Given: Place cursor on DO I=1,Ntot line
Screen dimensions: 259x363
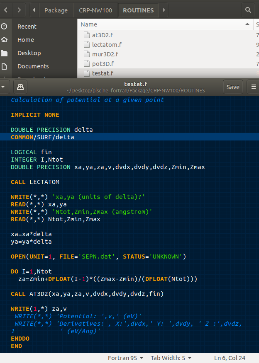Looking at the screenshot, I should pyautogui.click(x=31, y=271).
